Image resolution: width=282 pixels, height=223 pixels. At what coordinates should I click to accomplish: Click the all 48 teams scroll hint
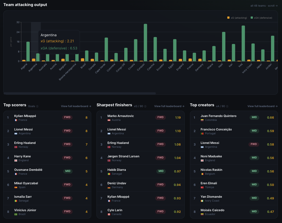pos(264,6)
